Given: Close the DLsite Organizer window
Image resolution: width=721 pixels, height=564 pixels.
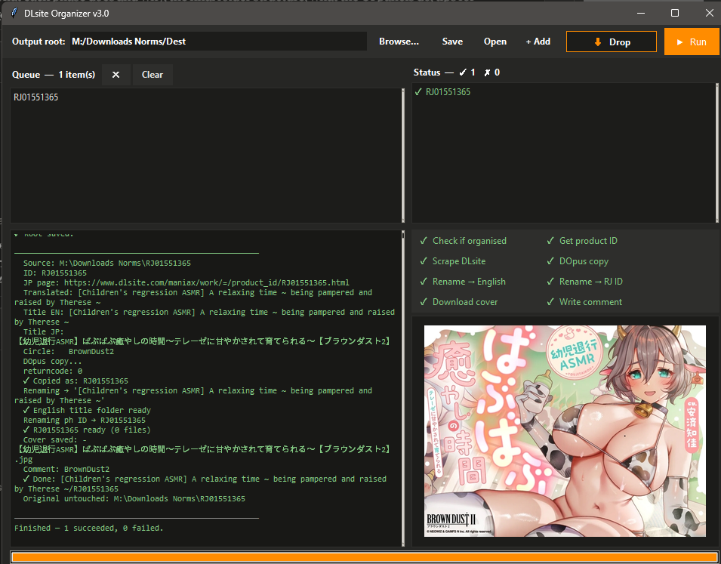Looking at the screenshot, I should pos(709,13).
